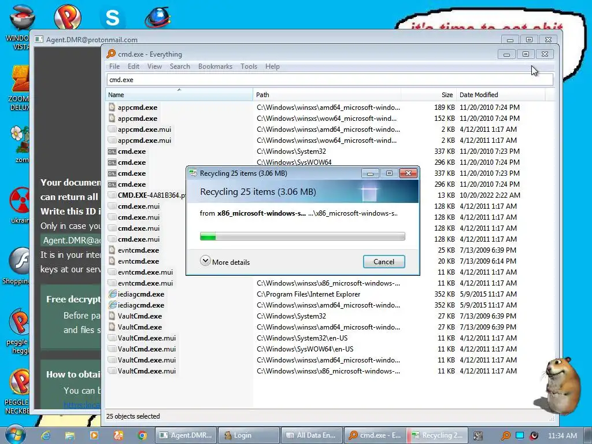Screen dimensions: 592x444
Task: Click path C:\Windows\SysWOW64\en-US
Action: 305,349
